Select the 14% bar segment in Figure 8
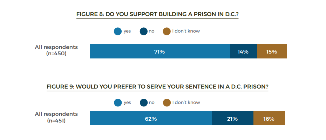The image size is (326, 140). click(x=243, y=51)
